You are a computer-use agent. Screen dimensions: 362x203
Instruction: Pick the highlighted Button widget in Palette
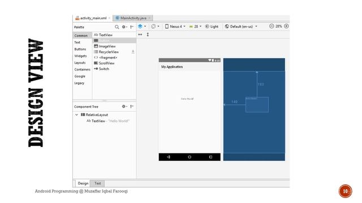(x=114, y=41)
